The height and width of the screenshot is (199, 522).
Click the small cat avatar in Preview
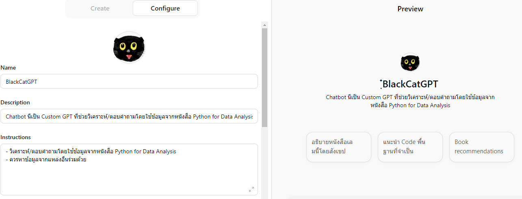(410, 62)
